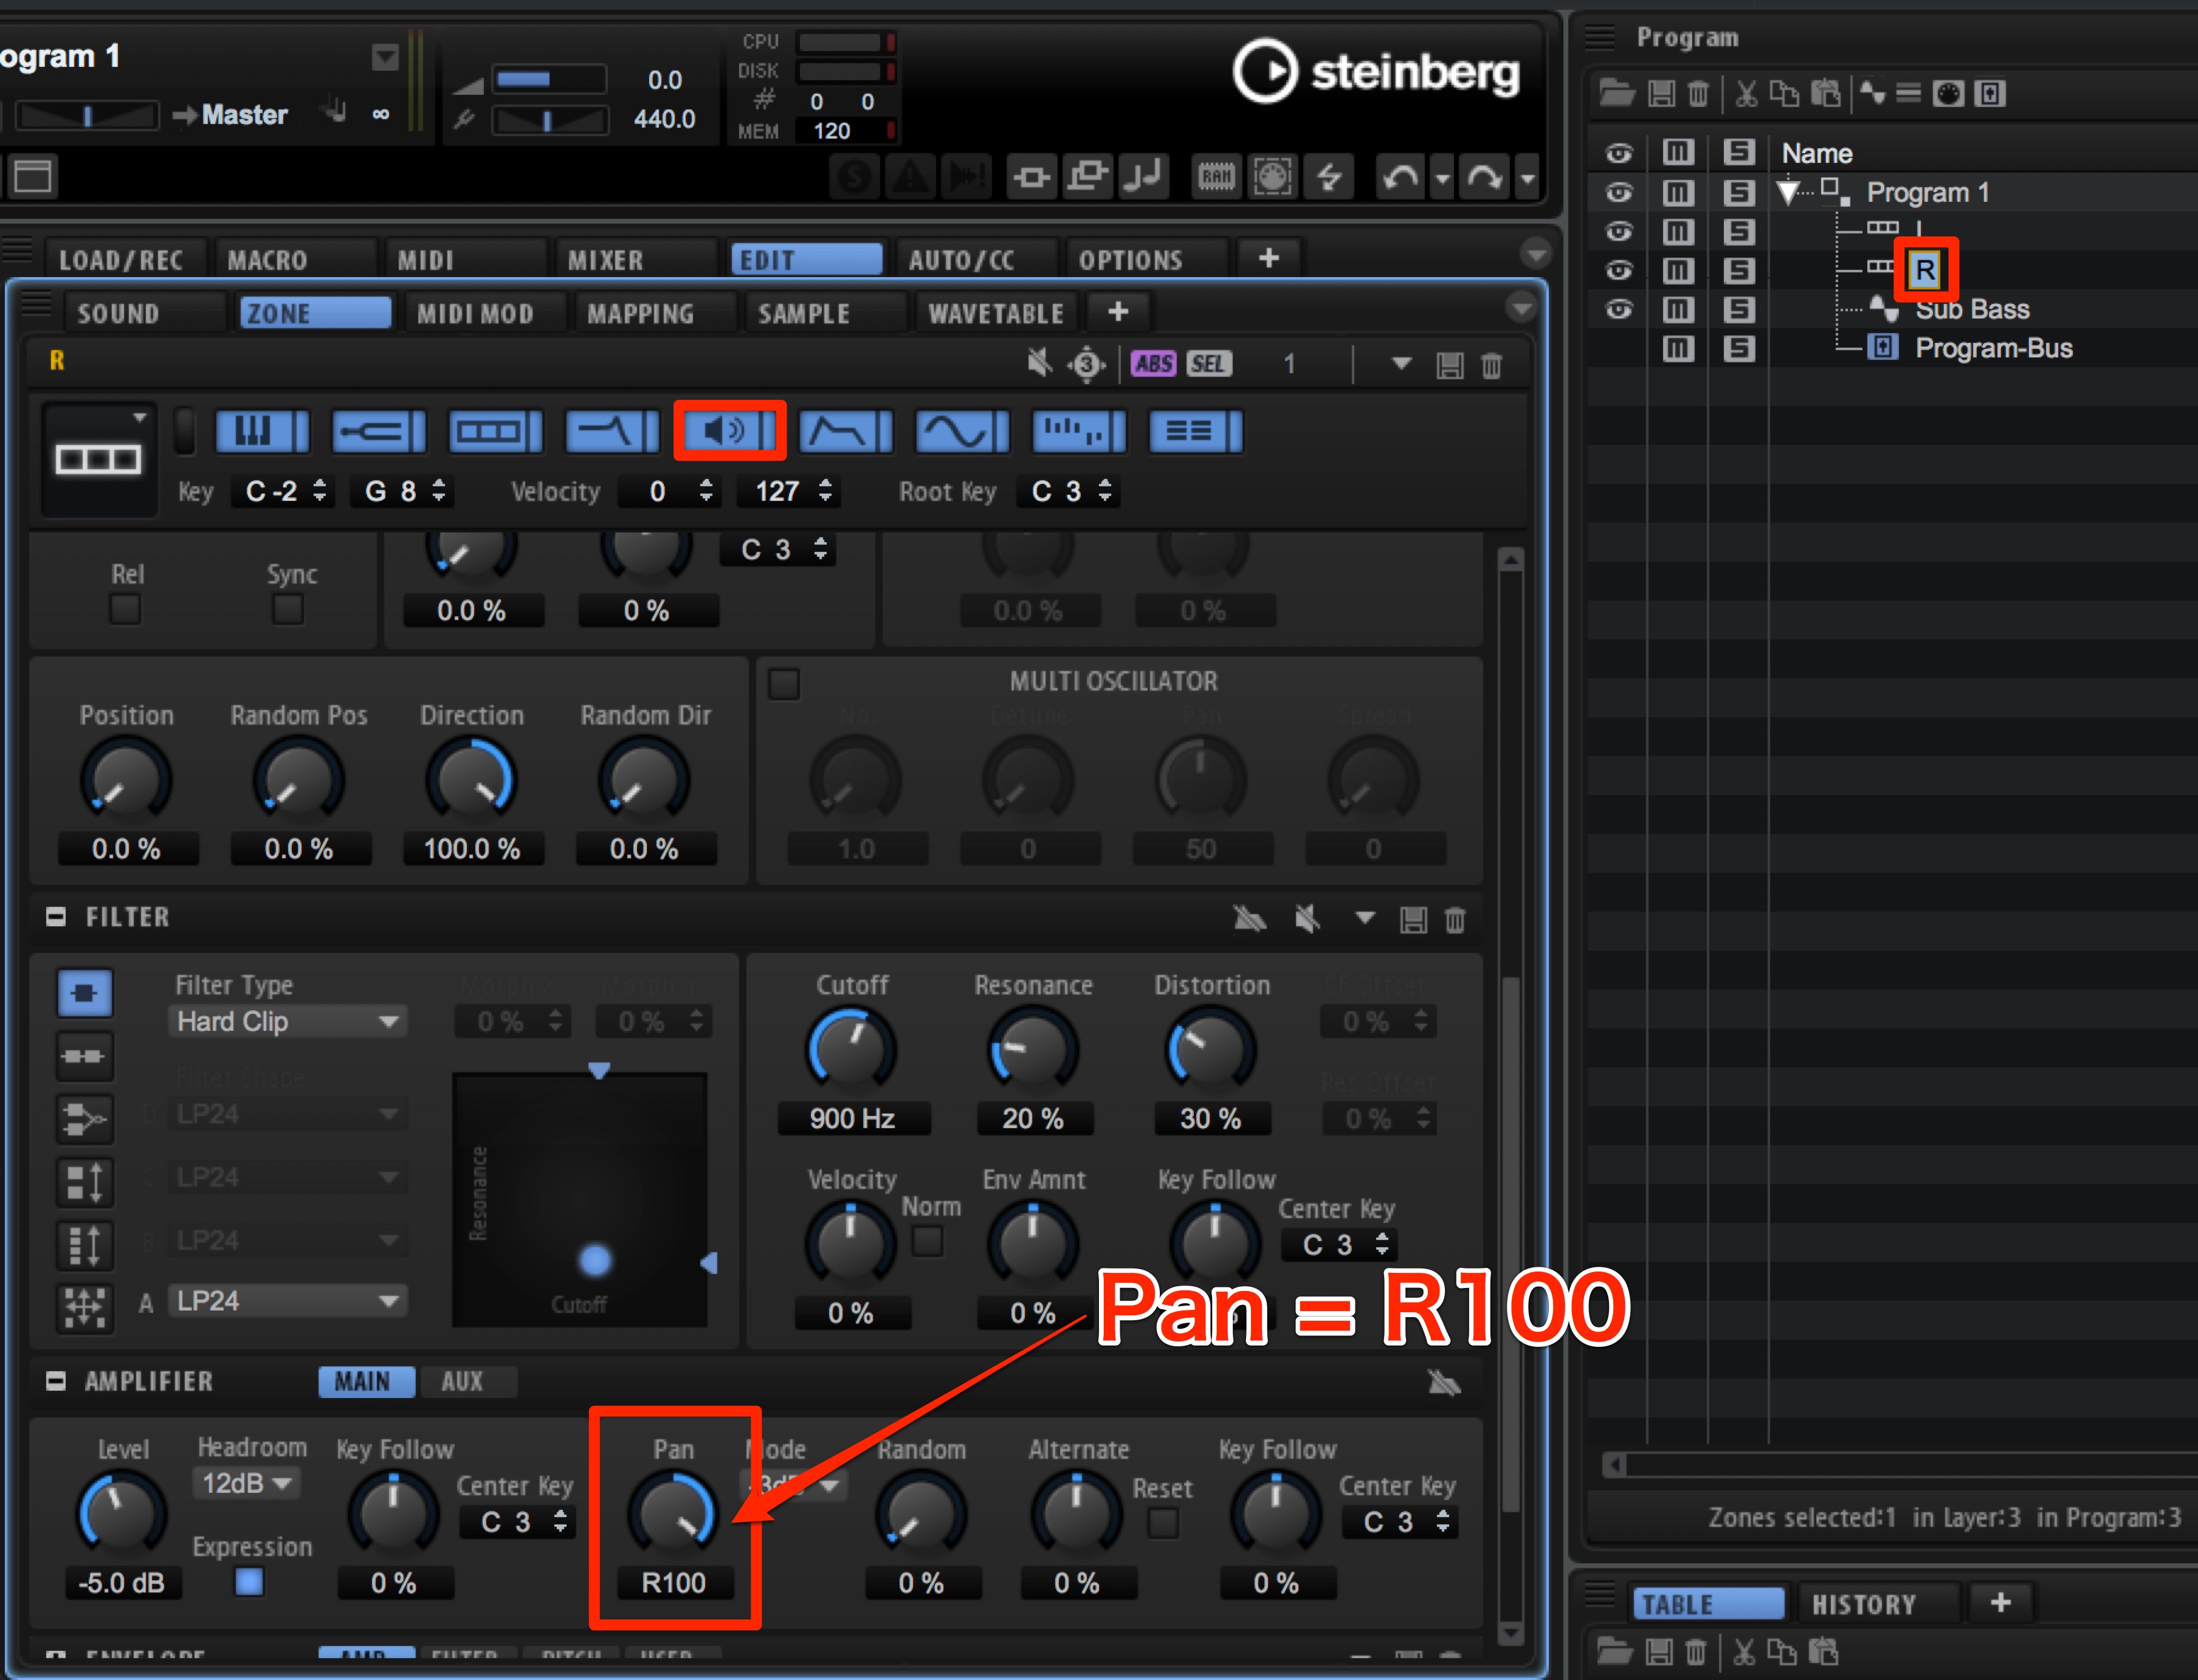Screen dimensions: 2198x1680
Task: Enable the Sync checkbox
Action: [288, 609]
